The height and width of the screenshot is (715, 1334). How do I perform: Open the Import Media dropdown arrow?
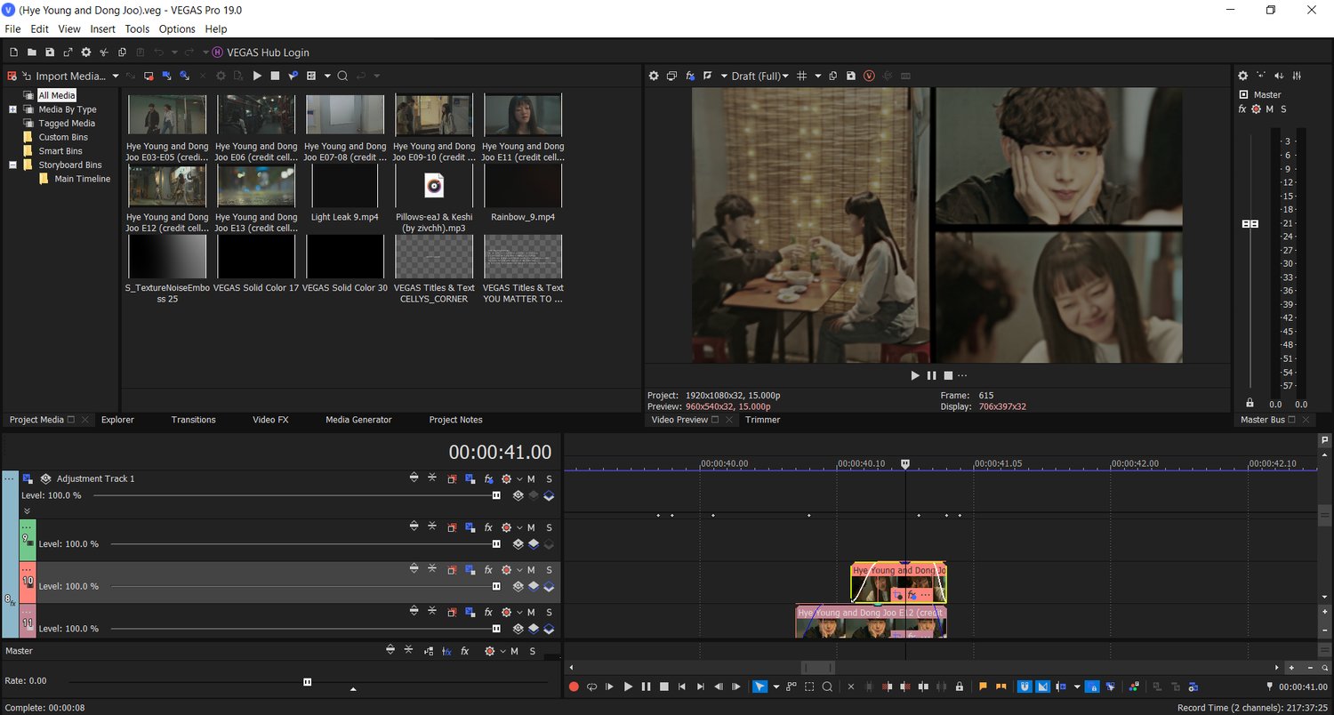point(116,76)
